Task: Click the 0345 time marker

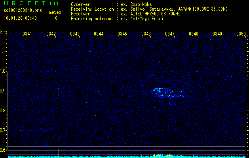Action: pos(122,34)
